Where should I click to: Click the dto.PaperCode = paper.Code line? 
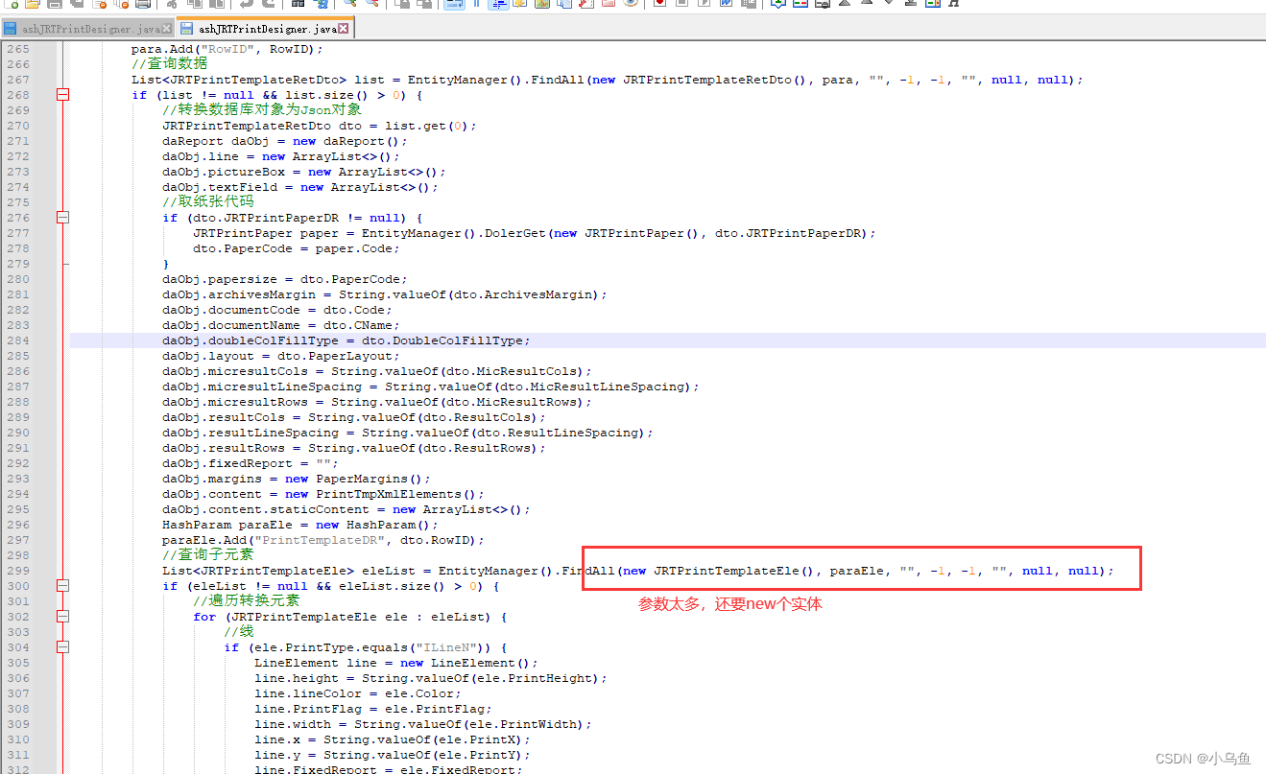(x=297, y=248)
